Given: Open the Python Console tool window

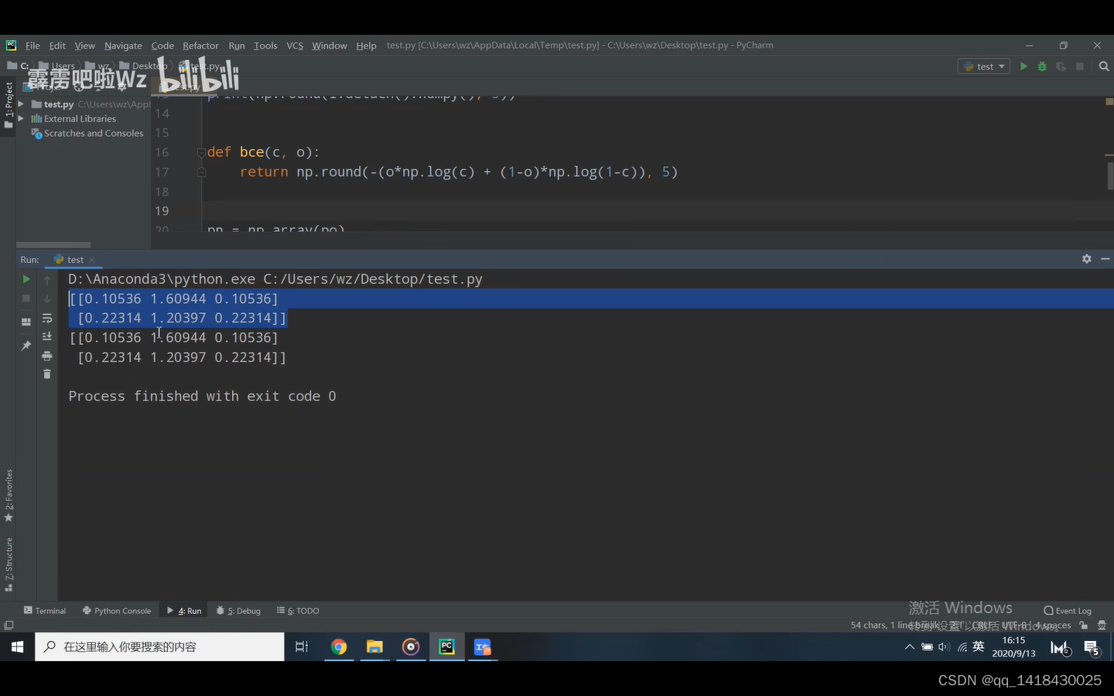Looking at the screenshot, I should [117, 611].
